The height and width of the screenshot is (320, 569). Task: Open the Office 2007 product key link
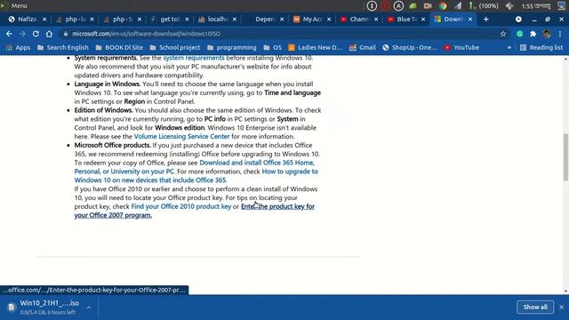coord(277,206)
